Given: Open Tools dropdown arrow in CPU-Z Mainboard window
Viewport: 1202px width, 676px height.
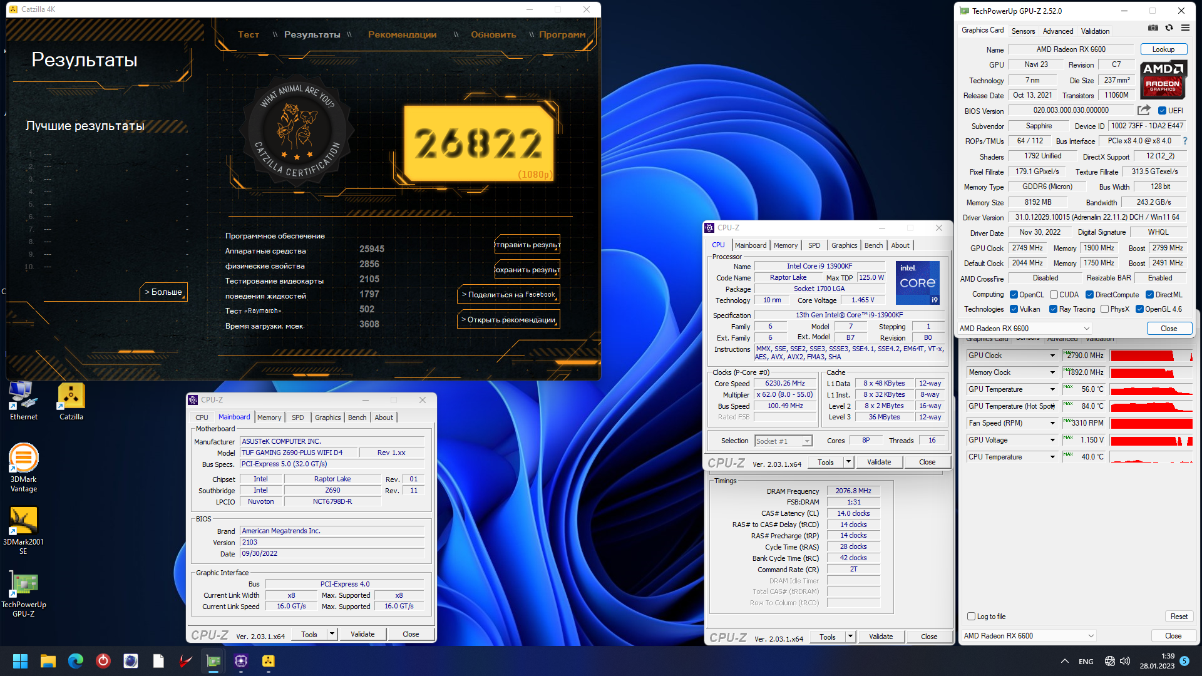Looking at the screenshot, I should [x=332, y=634].
